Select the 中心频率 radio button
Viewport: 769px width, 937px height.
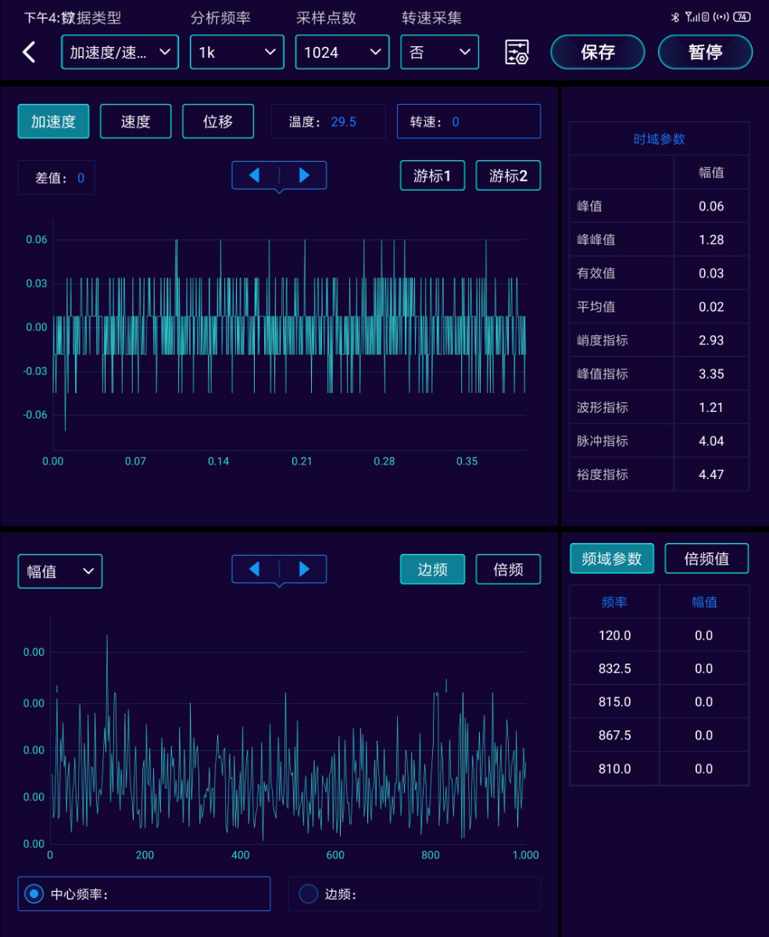[x=34, y=894]
